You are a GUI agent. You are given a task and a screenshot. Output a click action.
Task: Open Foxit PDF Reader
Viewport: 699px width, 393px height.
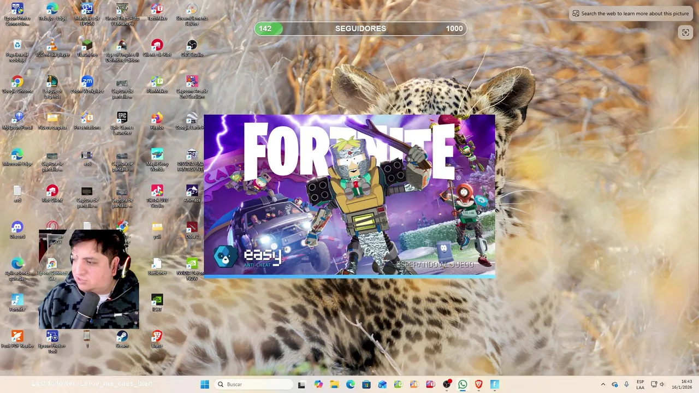(x=17, y=340)
